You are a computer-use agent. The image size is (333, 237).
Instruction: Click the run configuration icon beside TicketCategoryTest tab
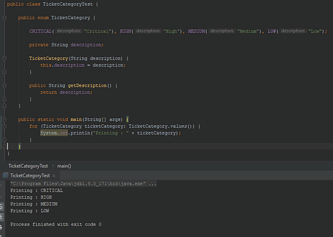tap(5, 176)
